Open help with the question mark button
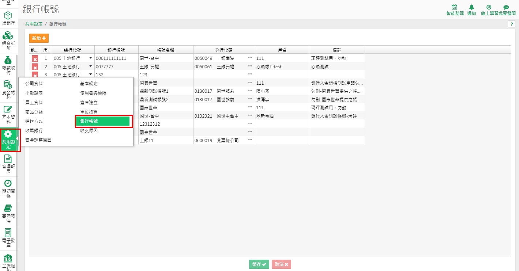The image size is (519, 271). (511, 24)
